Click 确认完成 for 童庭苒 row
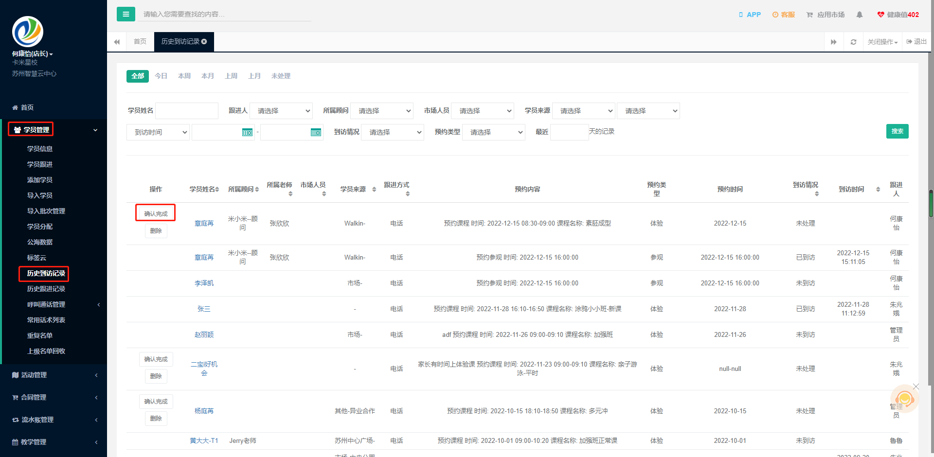Image resolution: width=934 pixels, height=457 pixels. click(x=156, y=213)
